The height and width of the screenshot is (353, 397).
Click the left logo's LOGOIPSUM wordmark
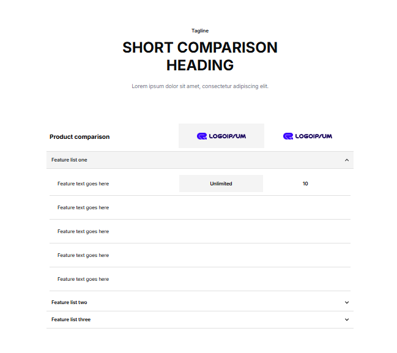pyautogui.click(x=227, y=136)
